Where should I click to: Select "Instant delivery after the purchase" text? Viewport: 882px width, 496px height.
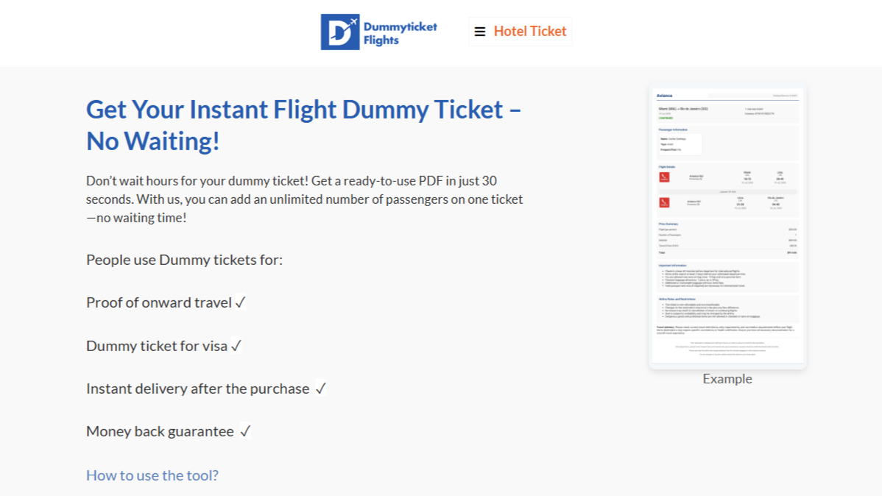[x=197, y=389]
